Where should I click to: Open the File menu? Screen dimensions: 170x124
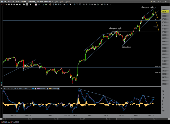click(x=56, y=2)
